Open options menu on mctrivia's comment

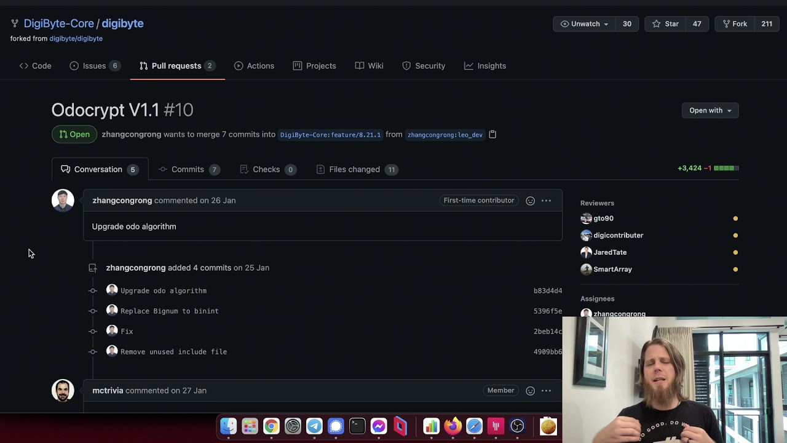(x=546, y=391)
